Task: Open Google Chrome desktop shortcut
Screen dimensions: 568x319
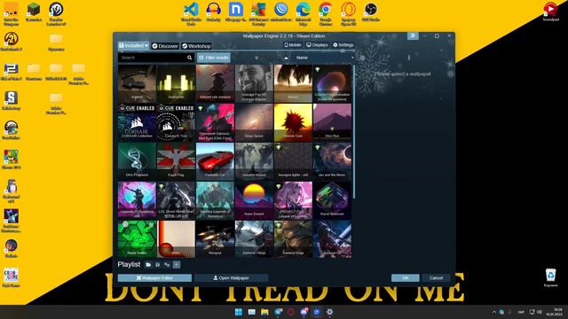Action: [x=326, y=13]
